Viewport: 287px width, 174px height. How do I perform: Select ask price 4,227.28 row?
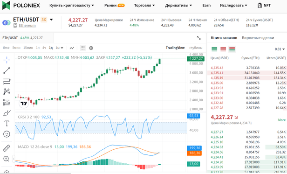coord(247,108)
